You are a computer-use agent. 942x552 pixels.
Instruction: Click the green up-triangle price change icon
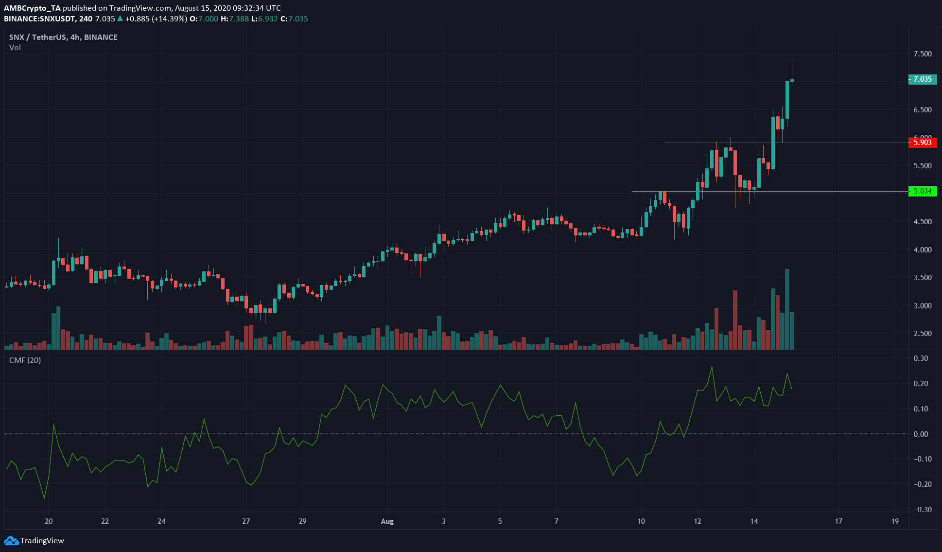[x=120, y=18]
